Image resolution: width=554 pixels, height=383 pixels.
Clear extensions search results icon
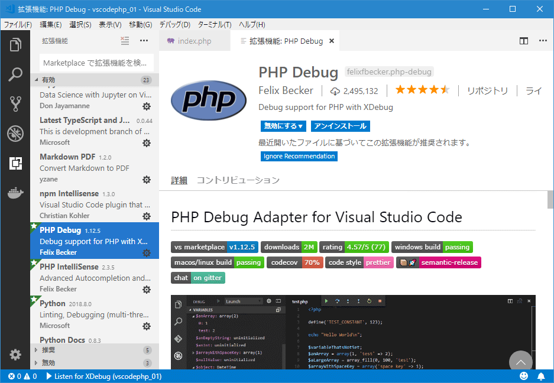click(125, 41)
